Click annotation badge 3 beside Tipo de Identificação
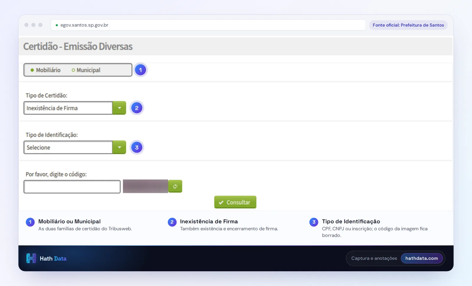Viewport: 472px width, 286px height. click(137, 148)
